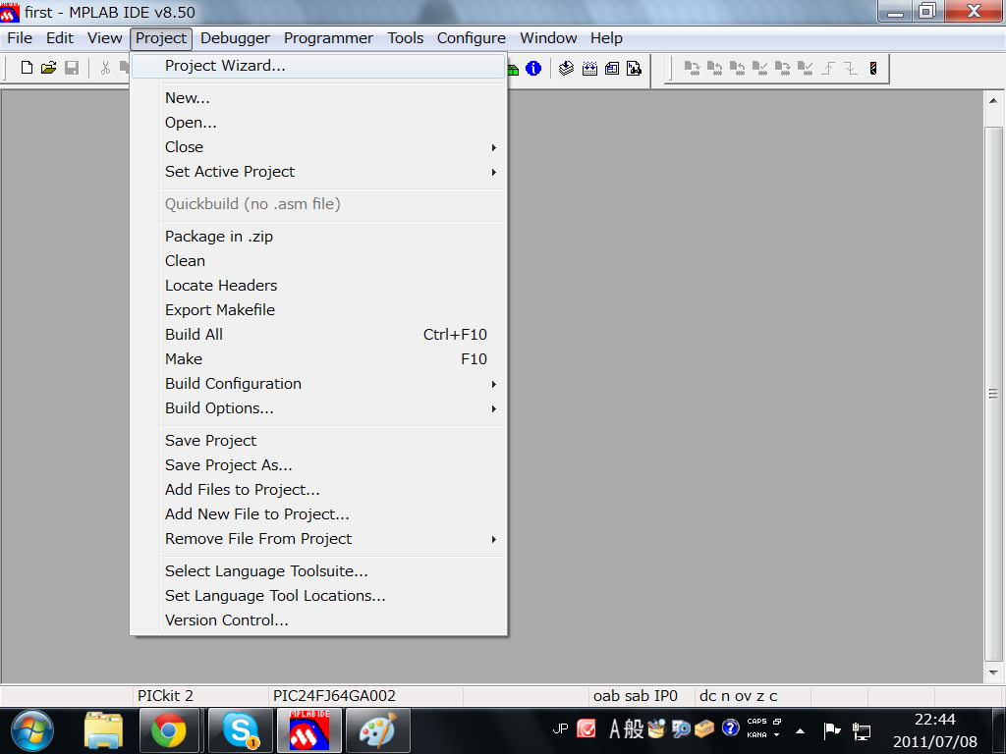Click the find-in-files binoculars page icon
Viewport: 1006px width, 754px height.
tap(634, 68)
